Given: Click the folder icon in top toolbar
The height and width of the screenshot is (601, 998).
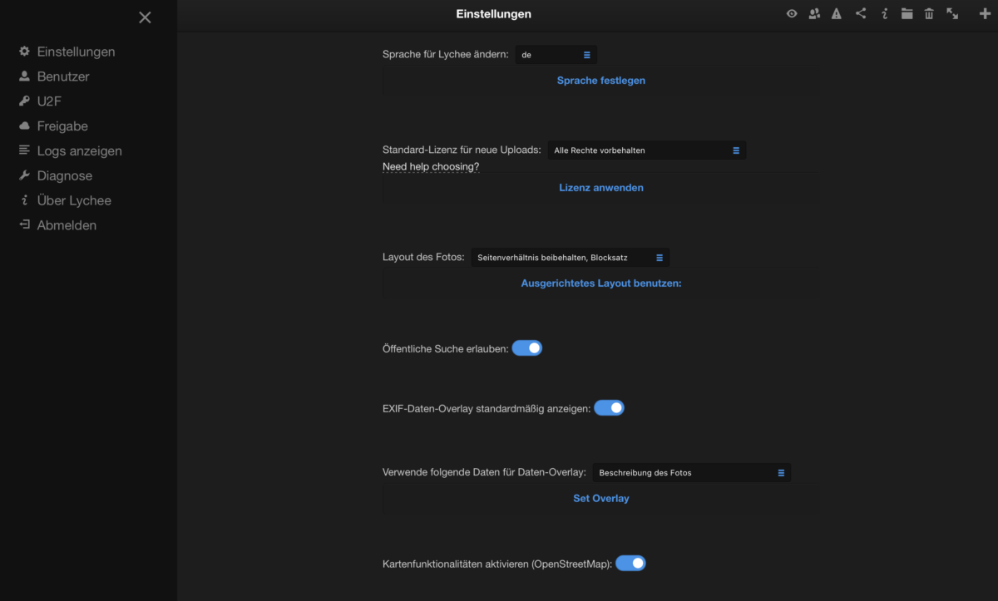Looking at the screenshot, I should click(907, 13).
